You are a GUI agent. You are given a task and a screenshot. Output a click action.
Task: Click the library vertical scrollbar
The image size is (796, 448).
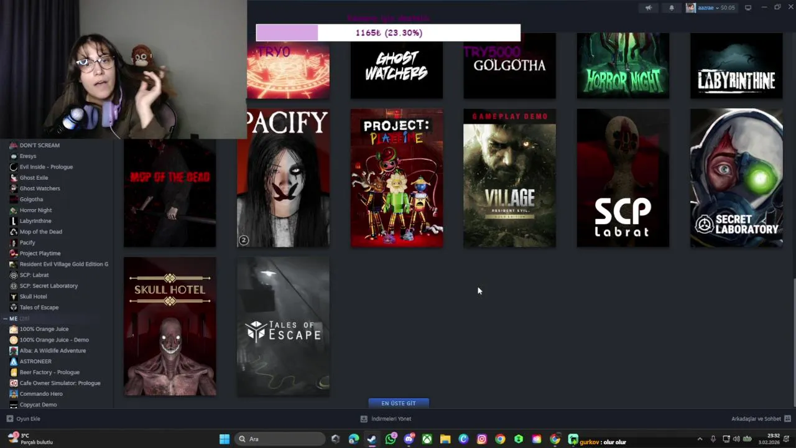pyautogui.click(x=794, y=342)
